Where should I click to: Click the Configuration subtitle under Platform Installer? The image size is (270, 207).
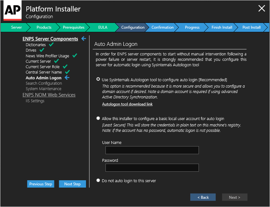tap(39, 17)
